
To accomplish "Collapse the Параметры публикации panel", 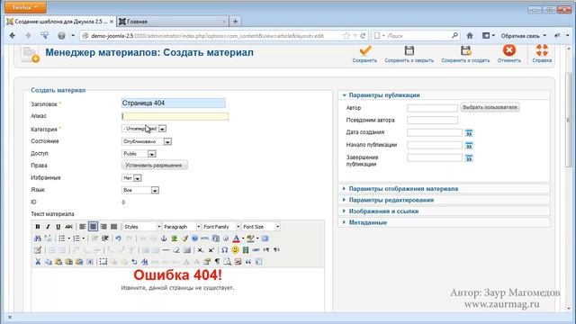I will click(384, 95).
